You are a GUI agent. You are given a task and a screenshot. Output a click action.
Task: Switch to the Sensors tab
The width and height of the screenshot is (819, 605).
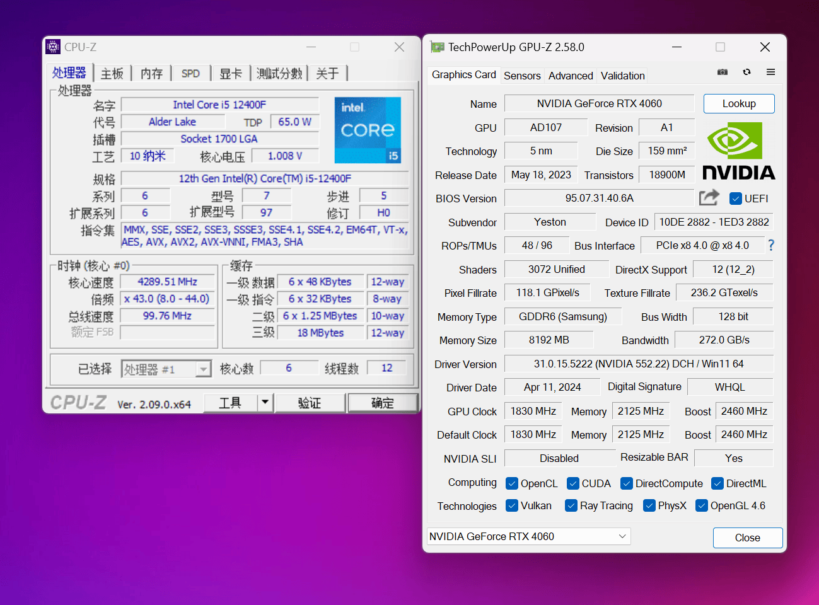[x=522, y=76]
